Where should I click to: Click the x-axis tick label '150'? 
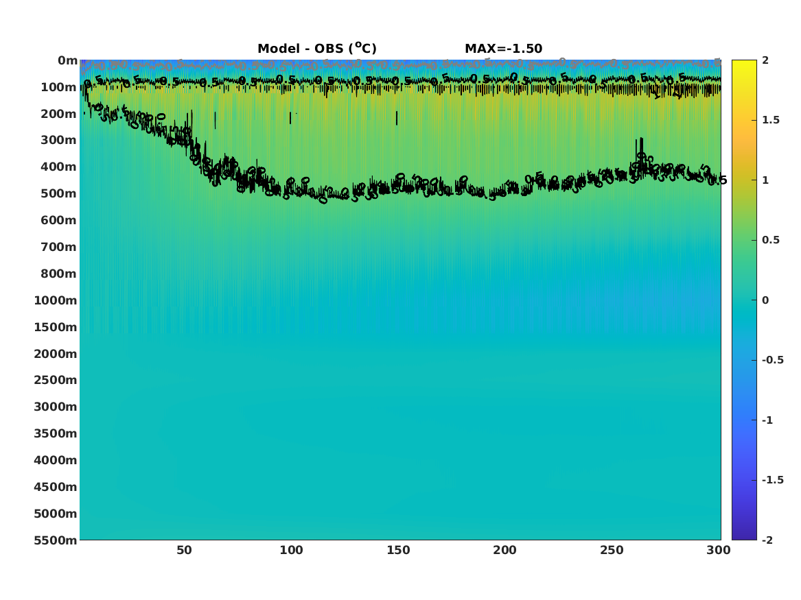398,551
